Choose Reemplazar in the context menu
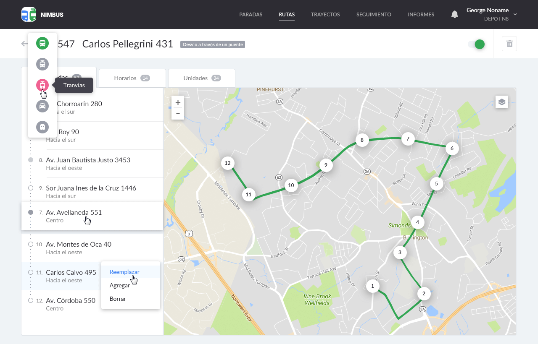 tap(124, 272)
